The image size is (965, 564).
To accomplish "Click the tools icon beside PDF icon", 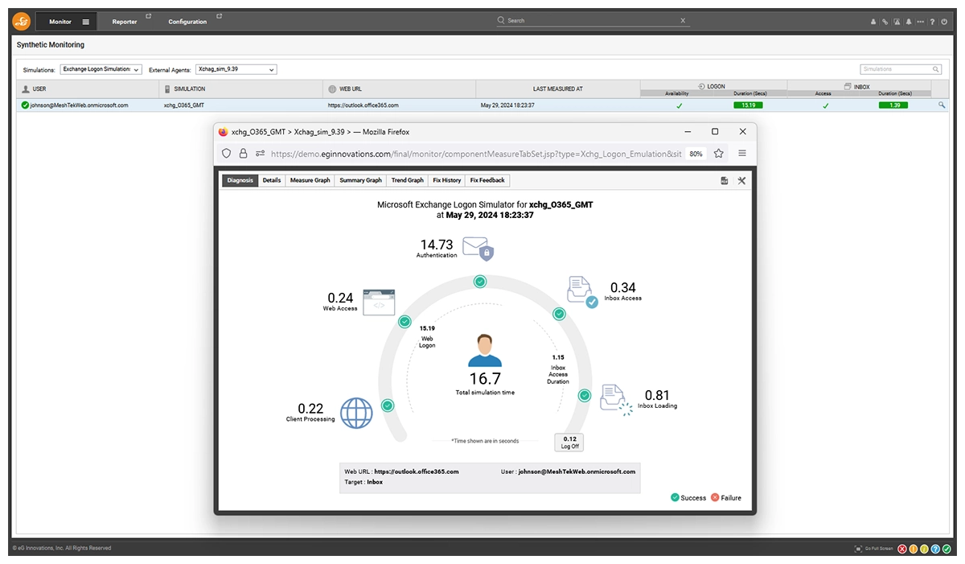I will (741, 181).
